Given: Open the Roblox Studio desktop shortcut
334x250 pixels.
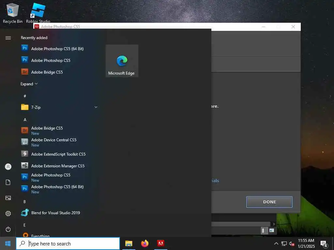Looking at the screenshot, I should (x=38, y=13).
